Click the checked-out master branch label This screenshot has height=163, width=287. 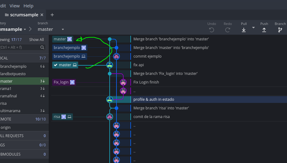coord(65,65)
